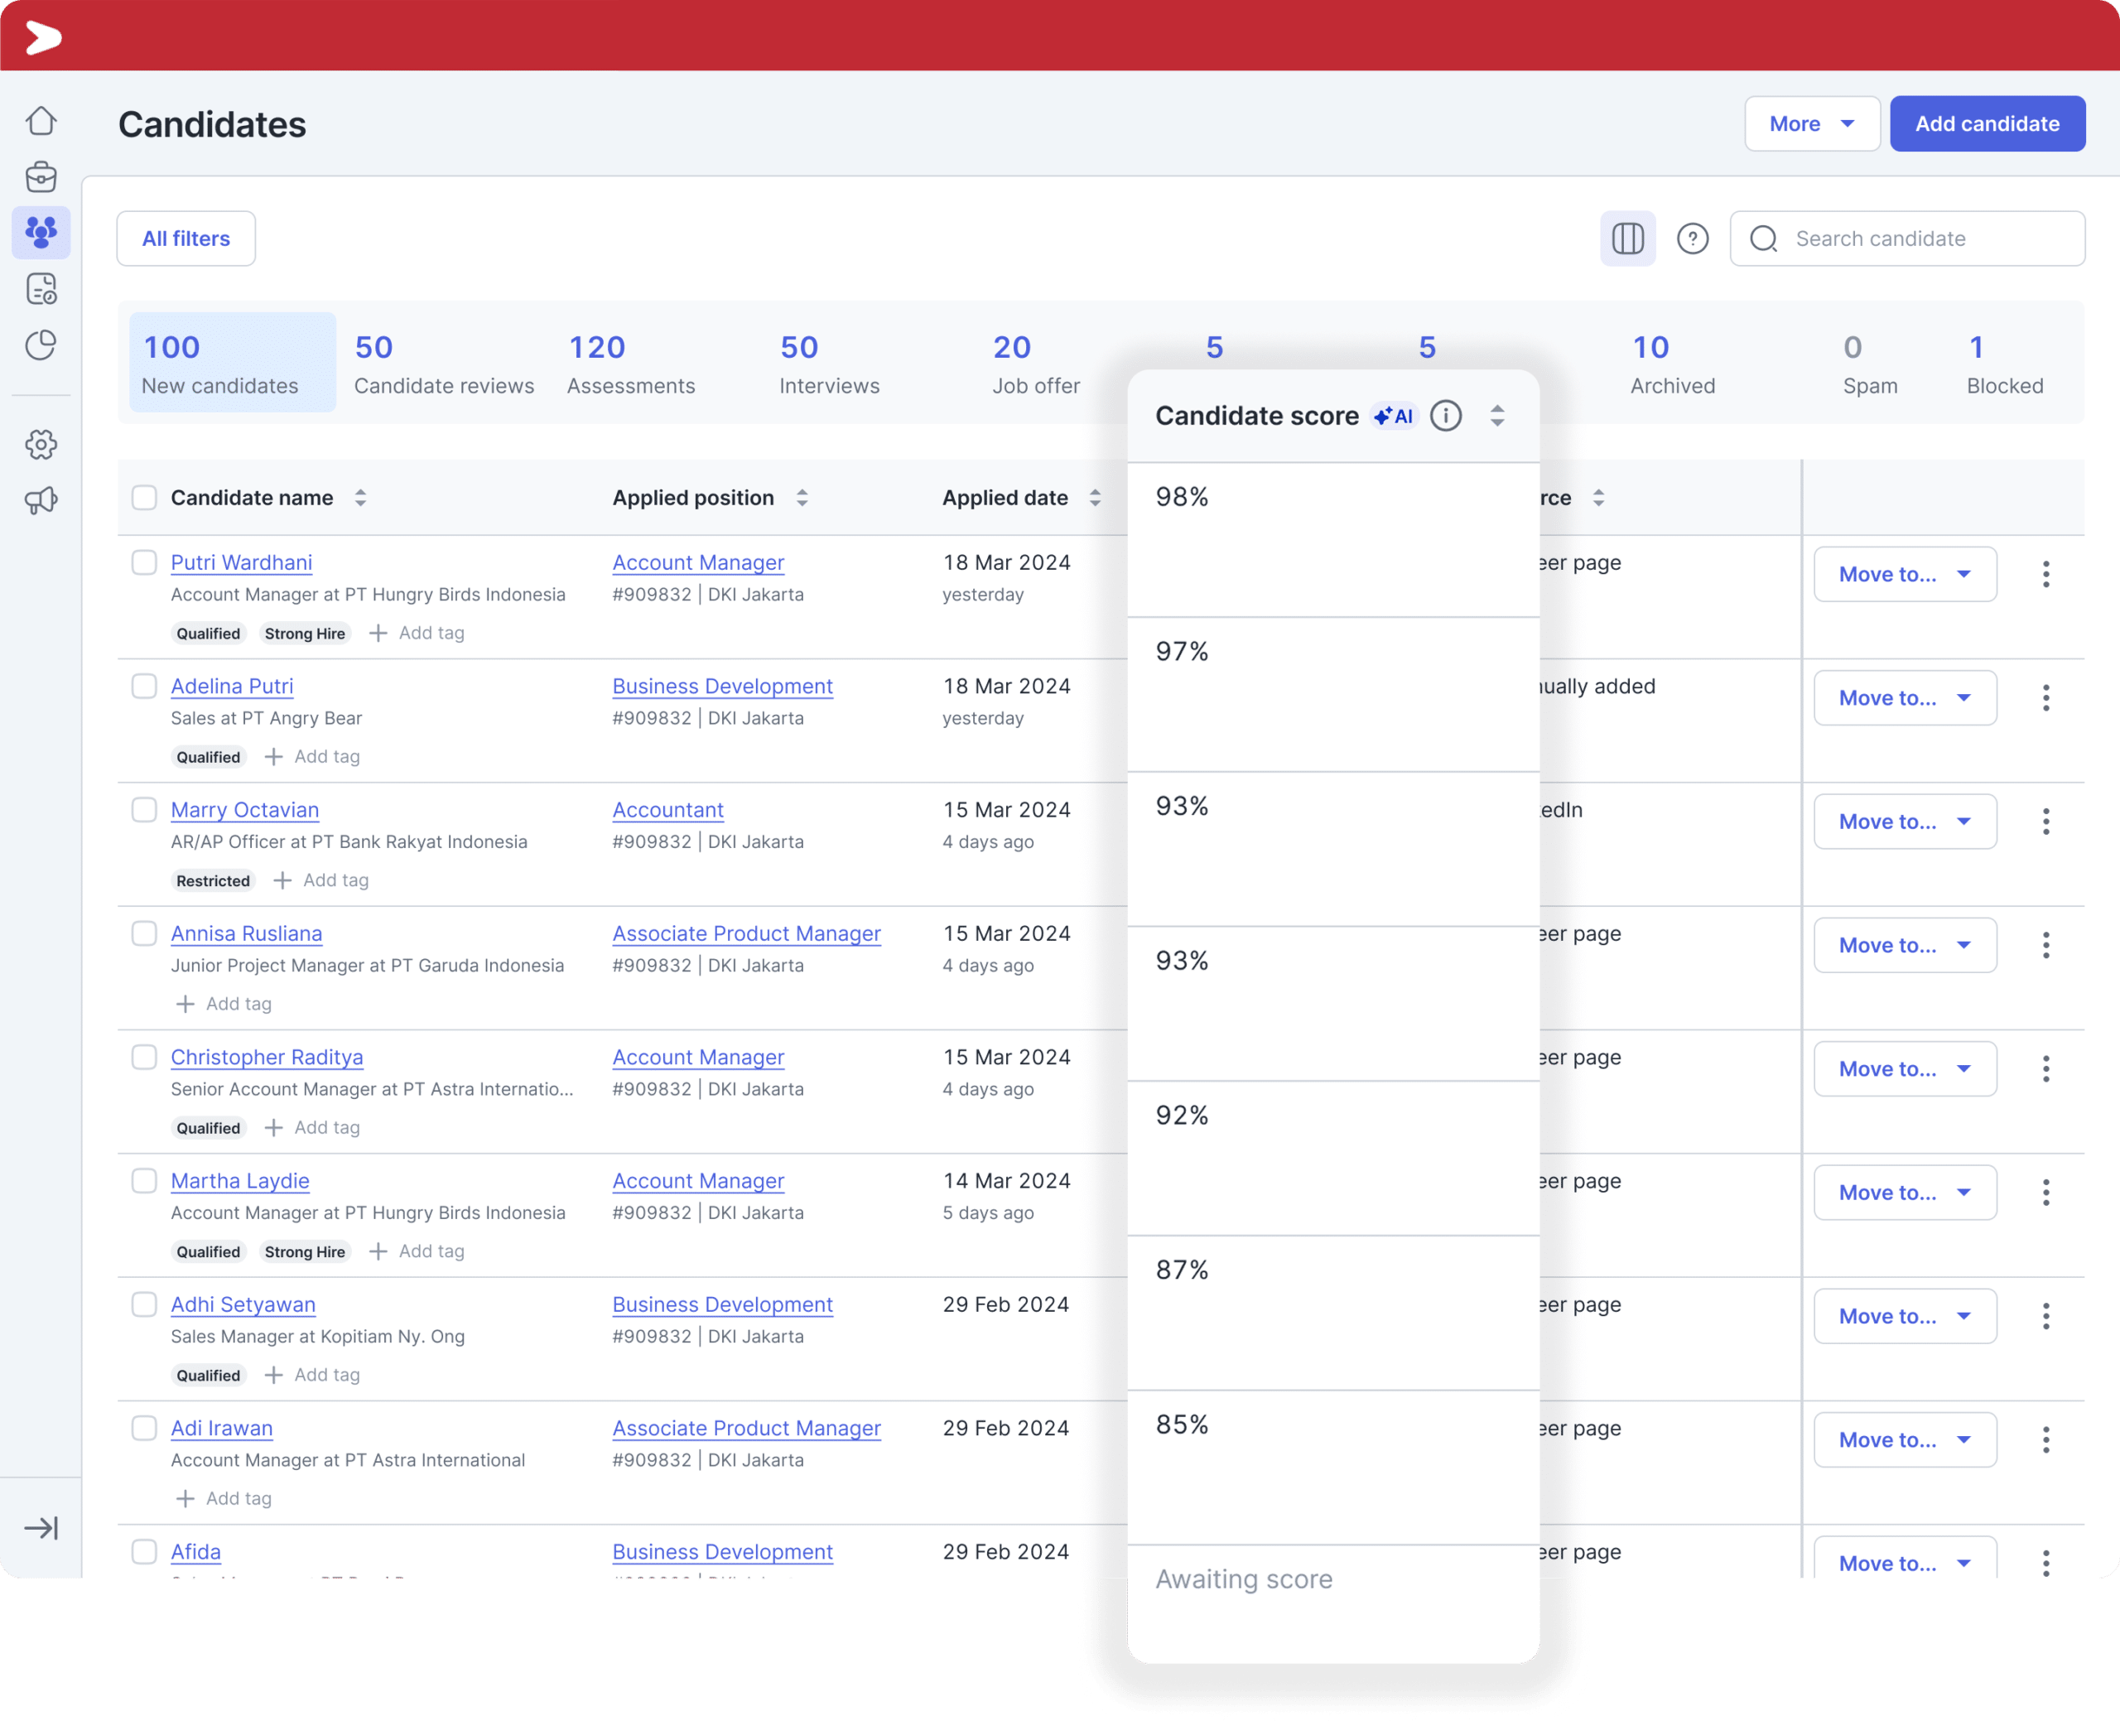Viewport: 2120px width, 1721px height.
Task: Expand the sidebar with arrow icon
Action: tap(41, 1528)
